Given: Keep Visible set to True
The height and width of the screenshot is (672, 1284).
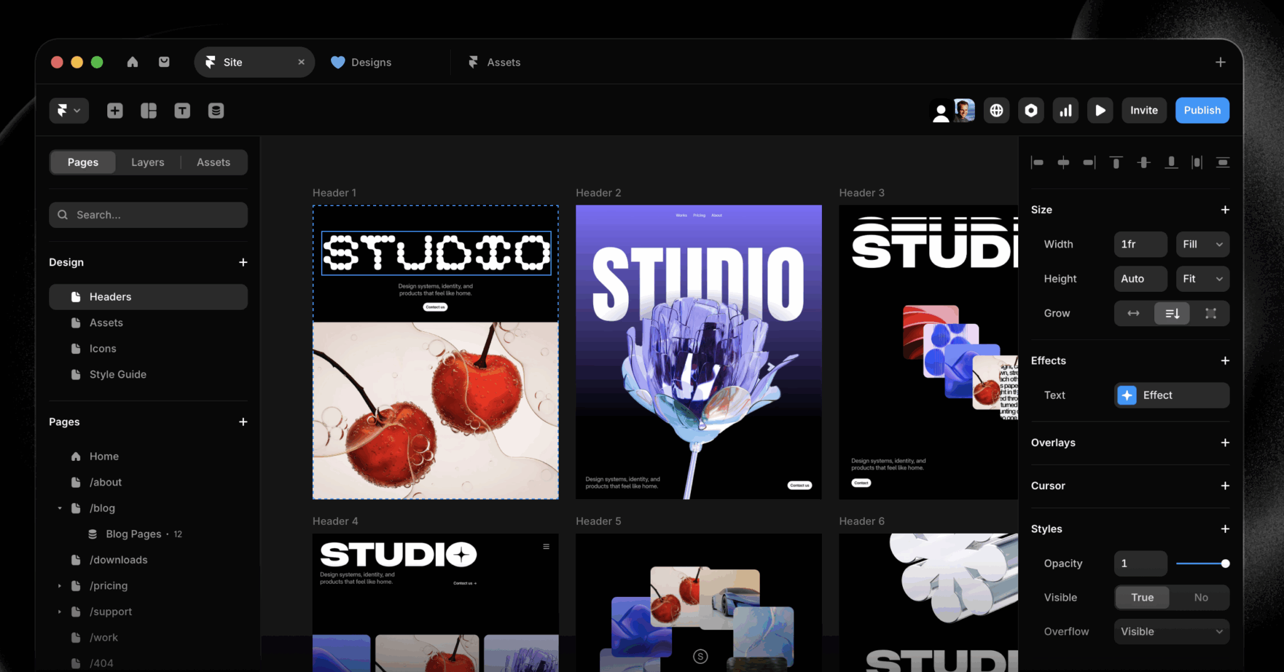Looking at the screenshot, I should (1142, 597).
